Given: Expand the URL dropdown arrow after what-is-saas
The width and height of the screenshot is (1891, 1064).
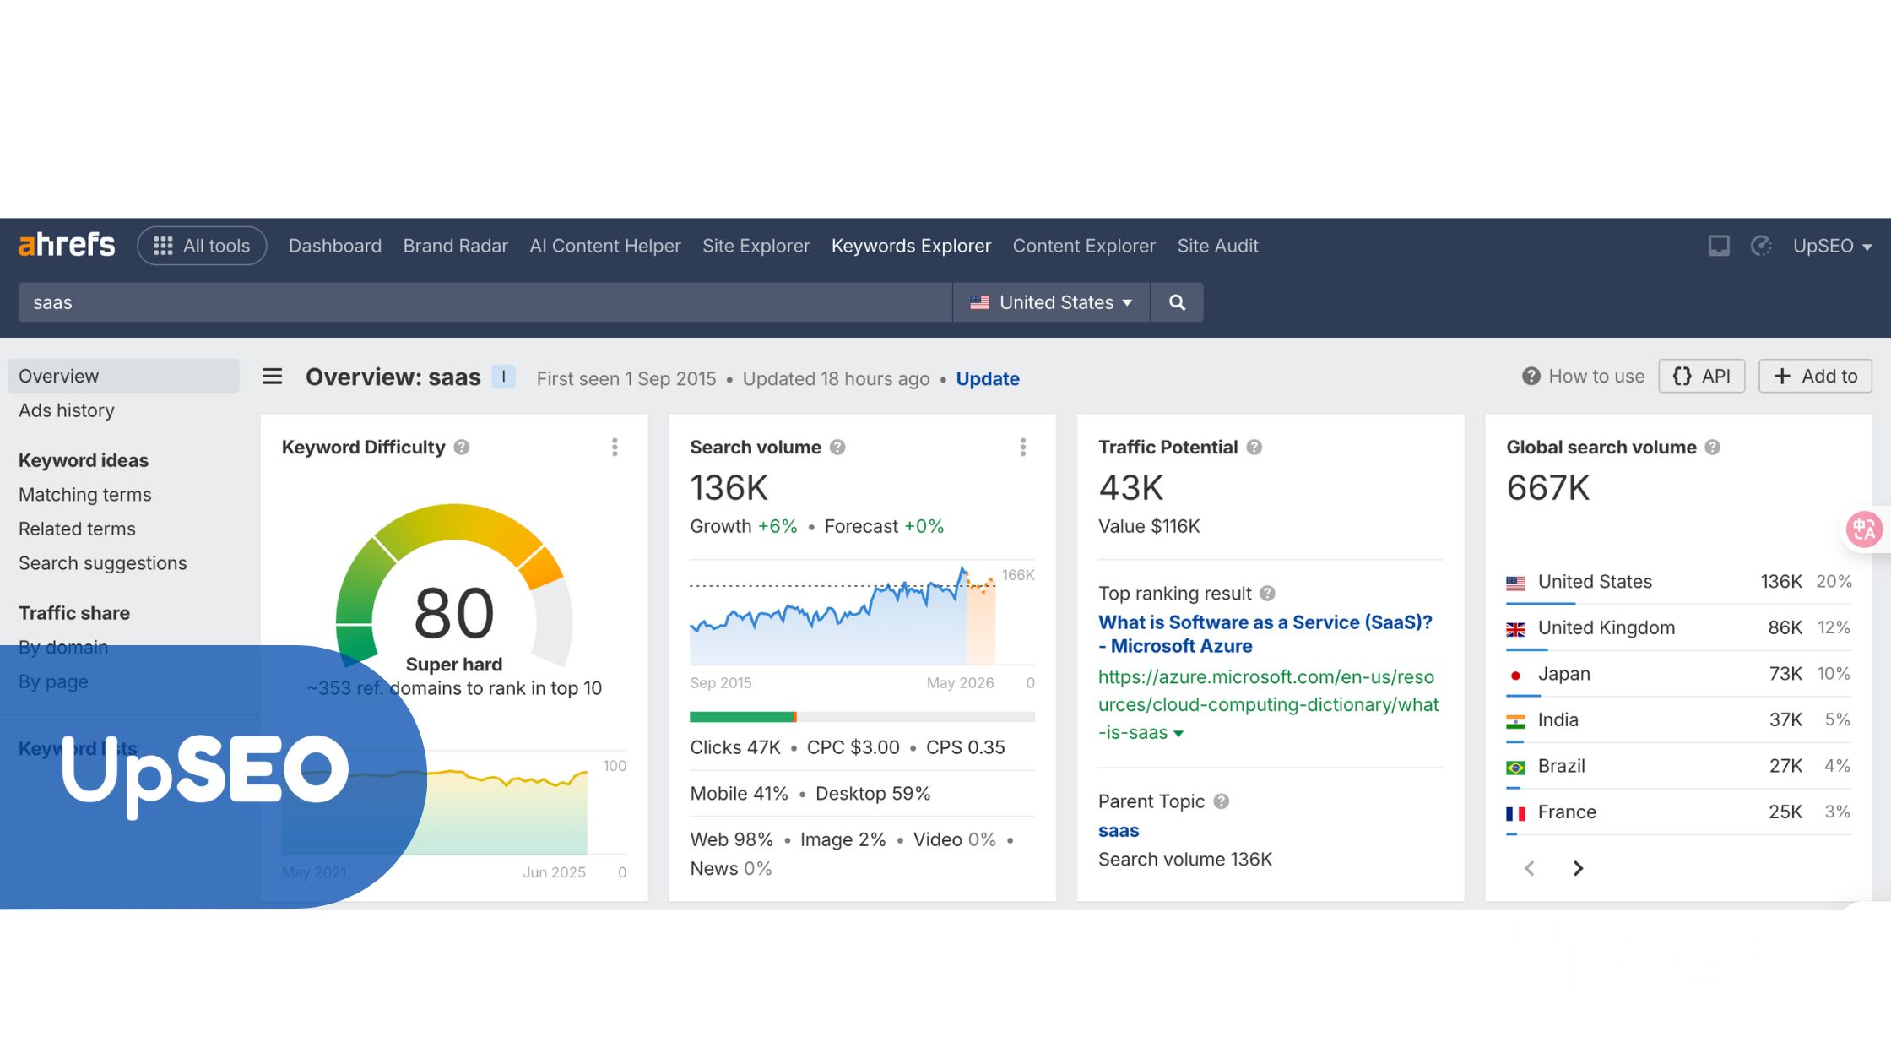Looking at the screenshot, I should pos(1178,734).
